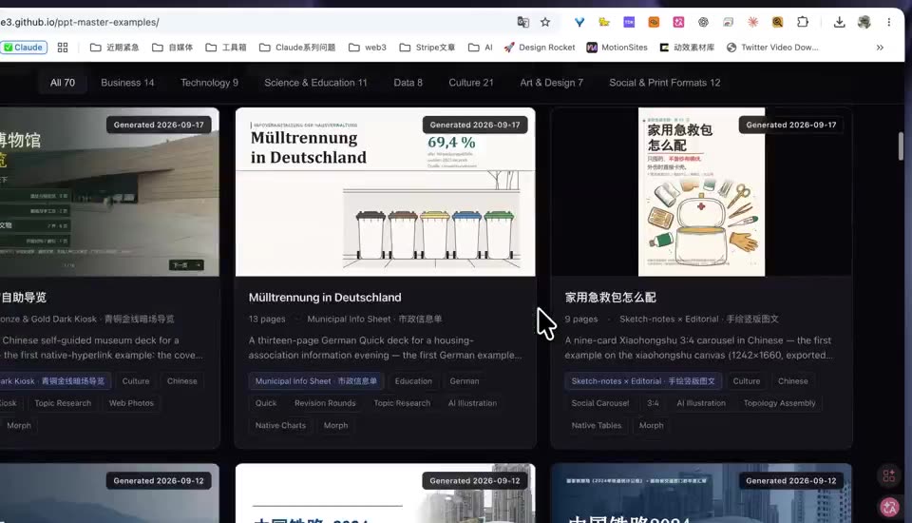This screenshot has height=523, width=912.
Task: Open the pink translate extension icon
Action: (x=678, y=22)
